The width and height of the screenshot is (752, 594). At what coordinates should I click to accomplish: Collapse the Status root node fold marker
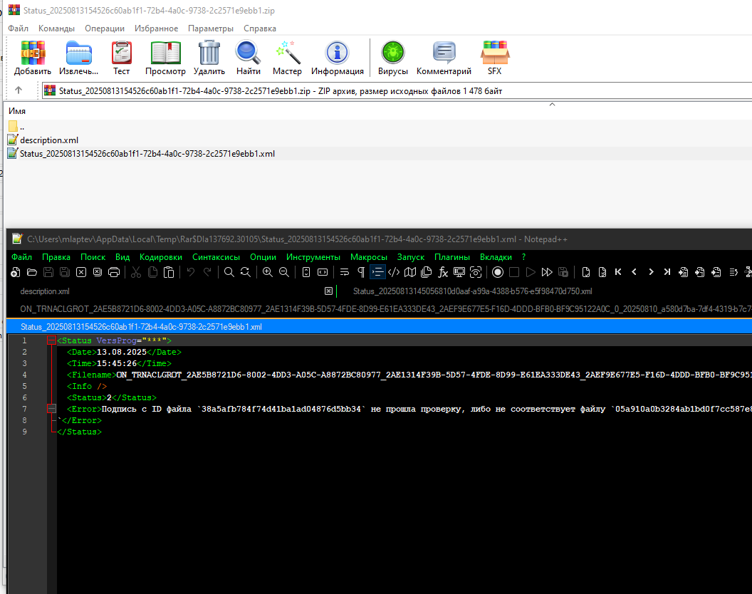coord(51,340)
